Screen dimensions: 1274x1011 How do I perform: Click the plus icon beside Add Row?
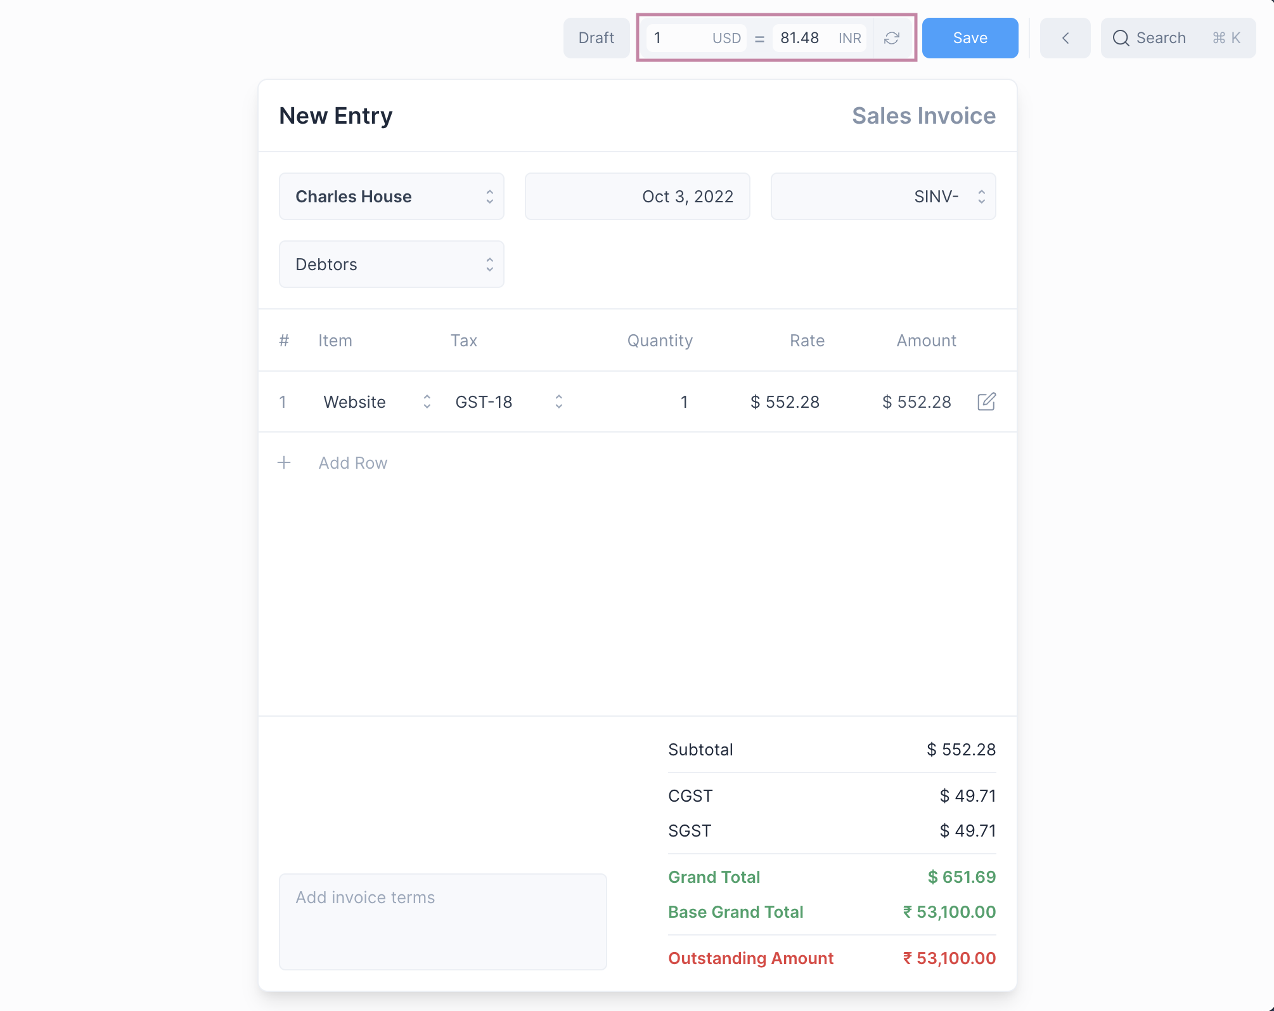coord(284,463)
